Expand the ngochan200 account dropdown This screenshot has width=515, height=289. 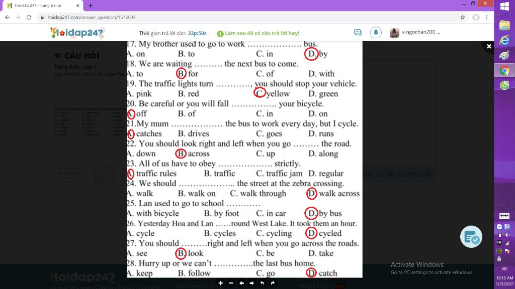(x=421, y=32)
